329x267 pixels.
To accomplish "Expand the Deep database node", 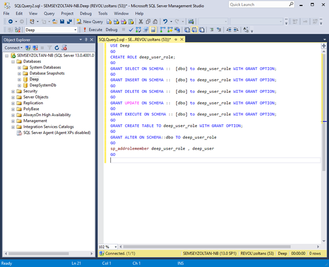I will 19,79.
